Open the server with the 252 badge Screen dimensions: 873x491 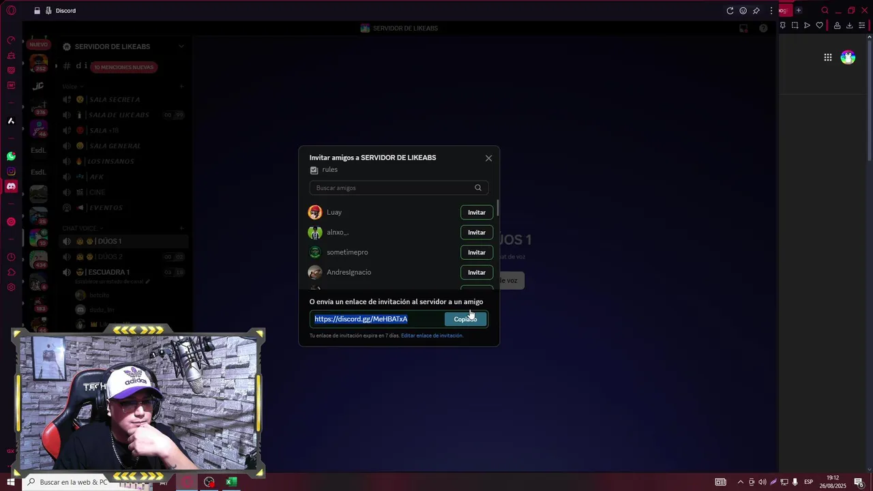(39, 63)
